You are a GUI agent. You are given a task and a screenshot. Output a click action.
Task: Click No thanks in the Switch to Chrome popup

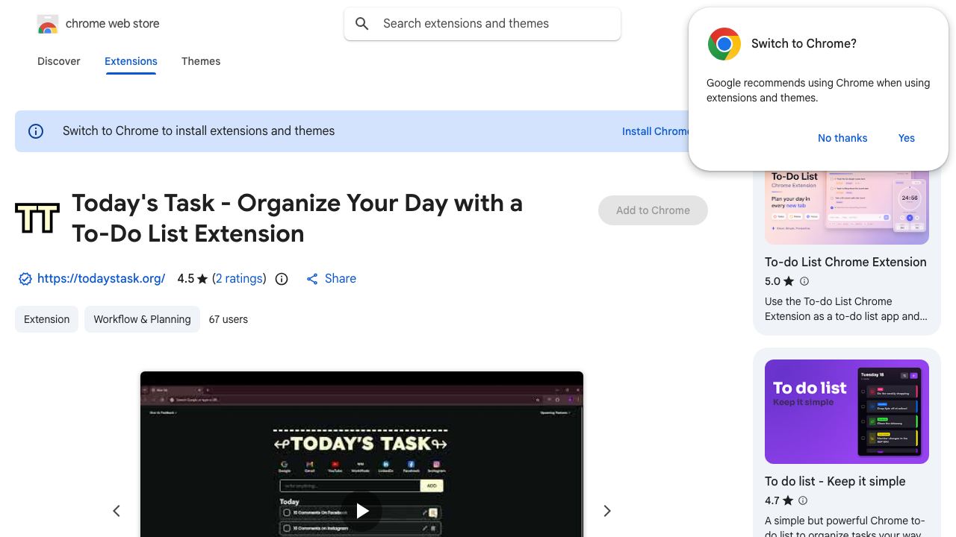point(842,138)
